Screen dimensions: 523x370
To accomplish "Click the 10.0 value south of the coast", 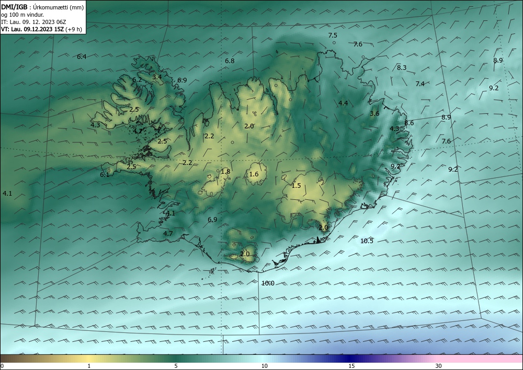I will point(268,283).
